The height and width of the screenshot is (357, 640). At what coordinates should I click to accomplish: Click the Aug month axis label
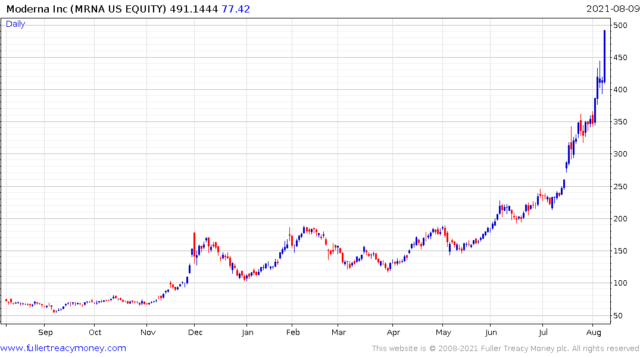point(594,333)
